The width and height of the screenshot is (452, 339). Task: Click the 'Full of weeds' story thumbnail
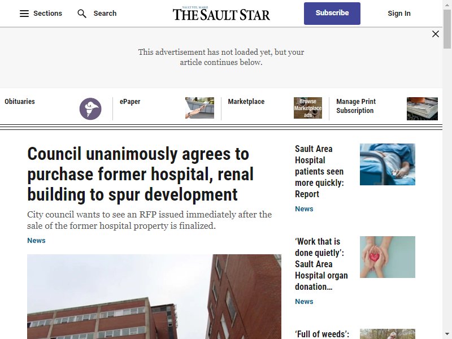388,334
